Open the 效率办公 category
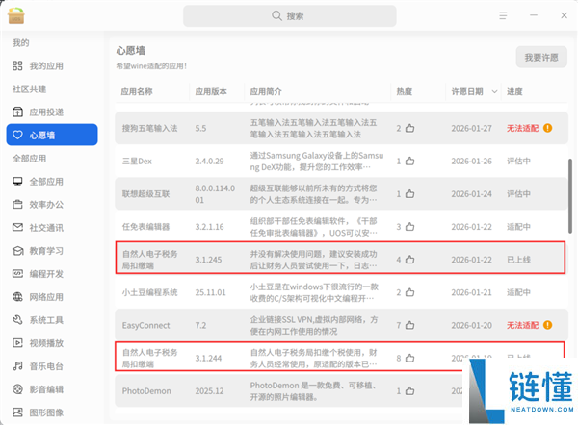The image size is (578, 425). (52, 205)
